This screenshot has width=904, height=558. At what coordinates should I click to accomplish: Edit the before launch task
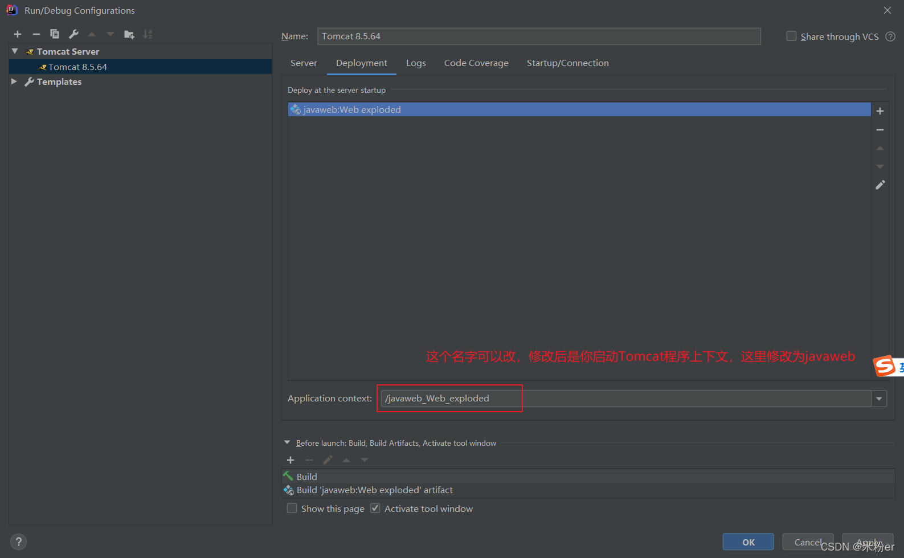pos(328,460)
